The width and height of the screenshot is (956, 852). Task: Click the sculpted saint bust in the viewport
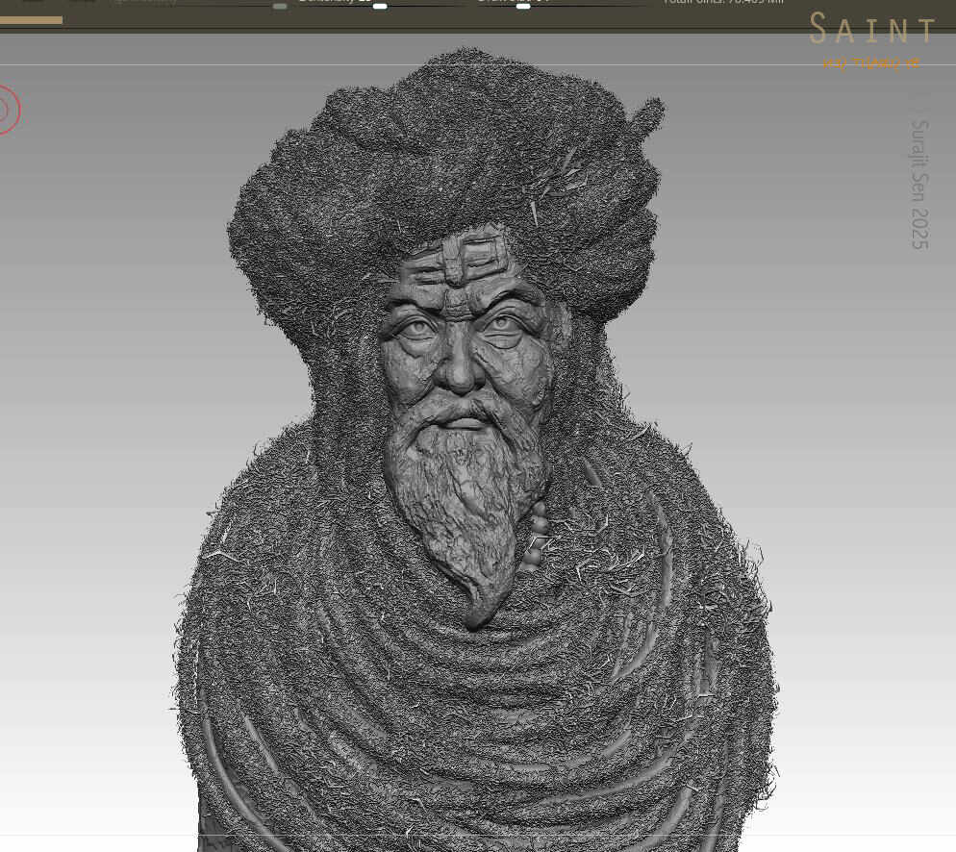[472, 451]
